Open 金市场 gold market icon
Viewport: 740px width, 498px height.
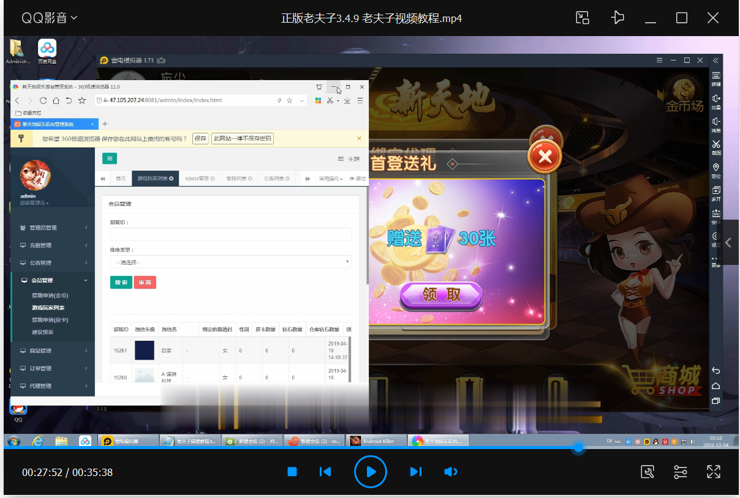tap(685, 93)
